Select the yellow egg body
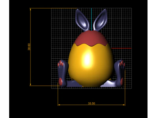 pos(91,65)
